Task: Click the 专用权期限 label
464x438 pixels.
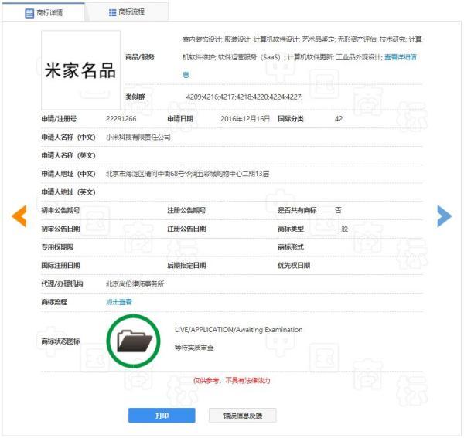Action: 57,247
